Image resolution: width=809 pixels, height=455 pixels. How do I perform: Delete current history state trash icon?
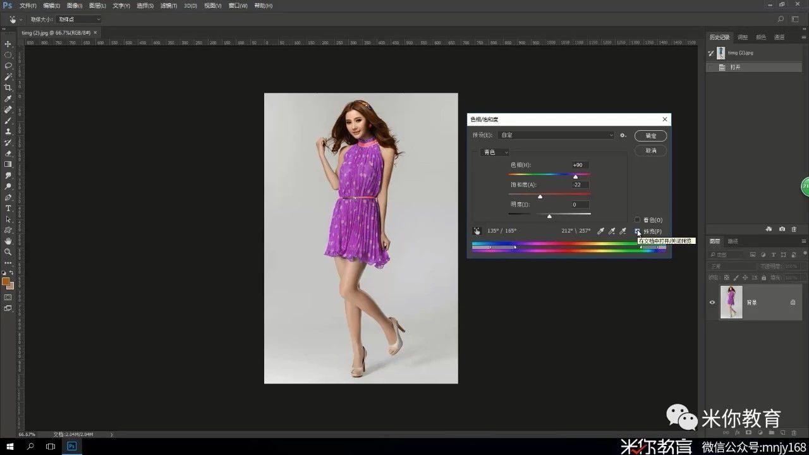pos(794,229)
